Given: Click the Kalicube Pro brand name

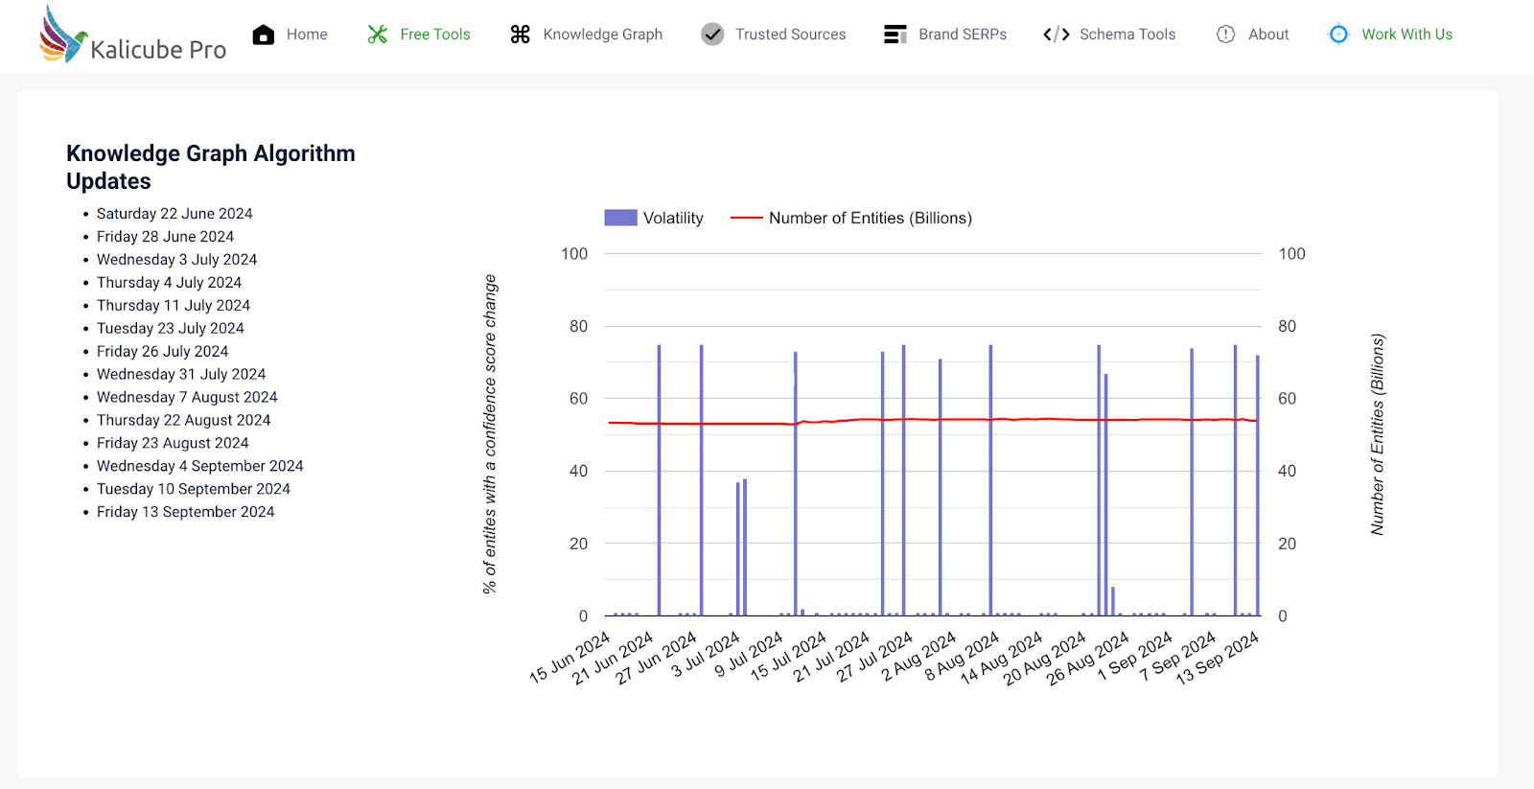Looking at the screenshot, I should tap(158, 50).
